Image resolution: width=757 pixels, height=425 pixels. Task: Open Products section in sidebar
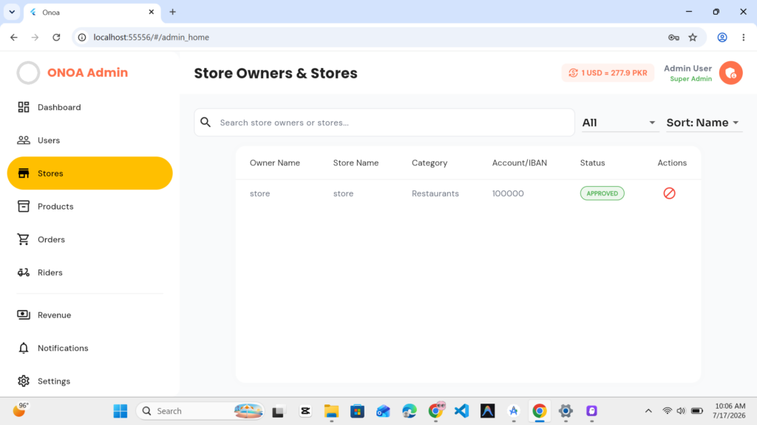(x=89, y=207)
